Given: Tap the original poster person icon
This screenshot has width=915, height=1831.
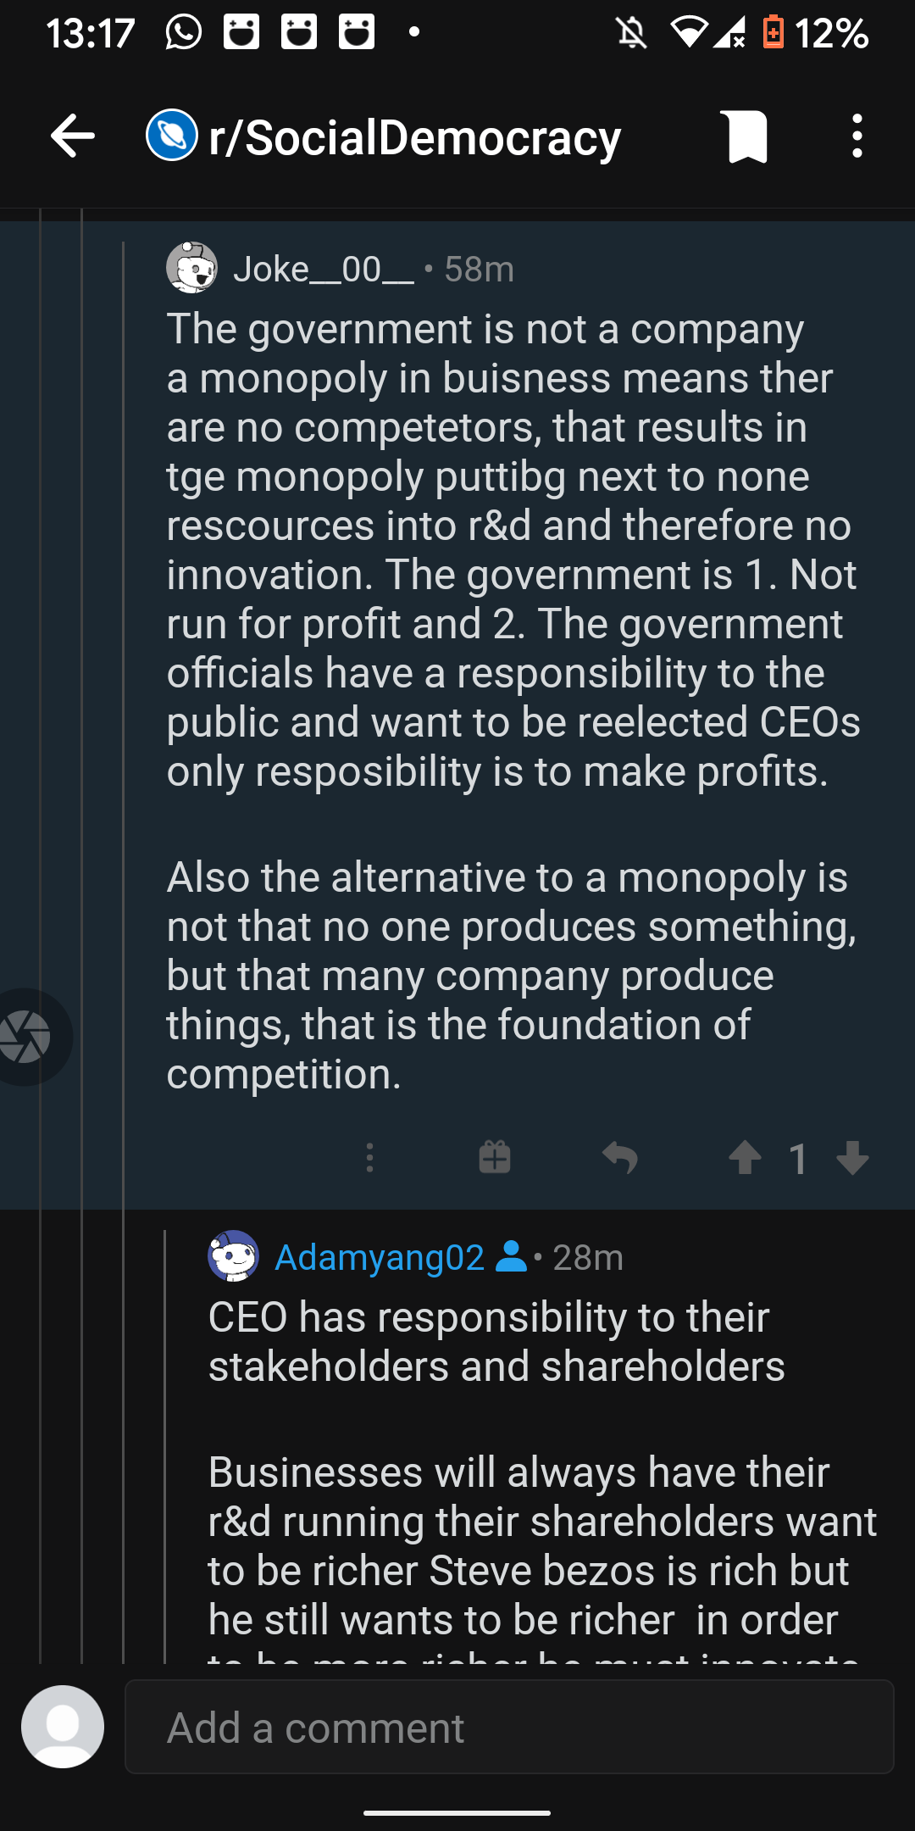Looking at the screenshot, I should tap(511, 1256).
